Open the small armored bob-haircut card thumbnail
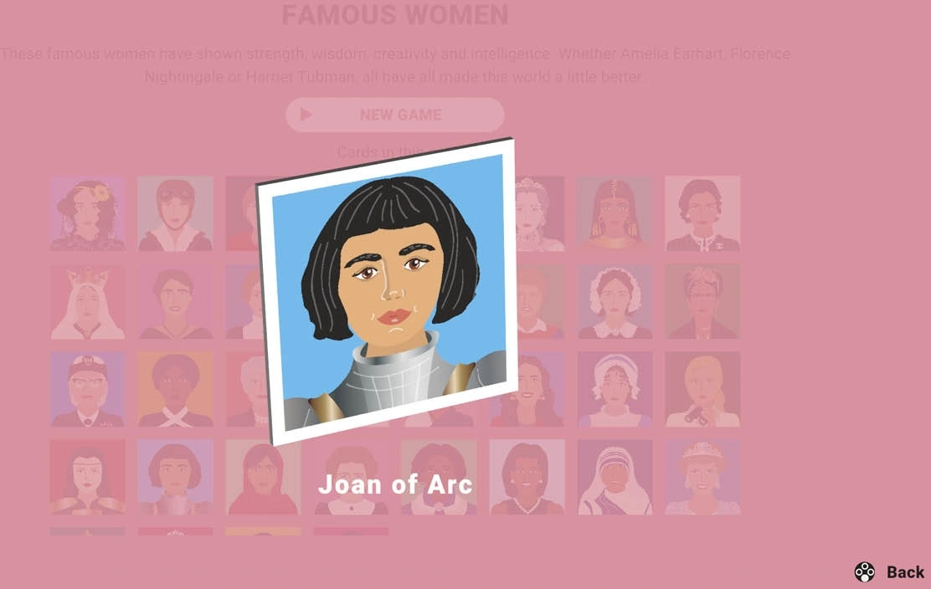 coord(175,477)
